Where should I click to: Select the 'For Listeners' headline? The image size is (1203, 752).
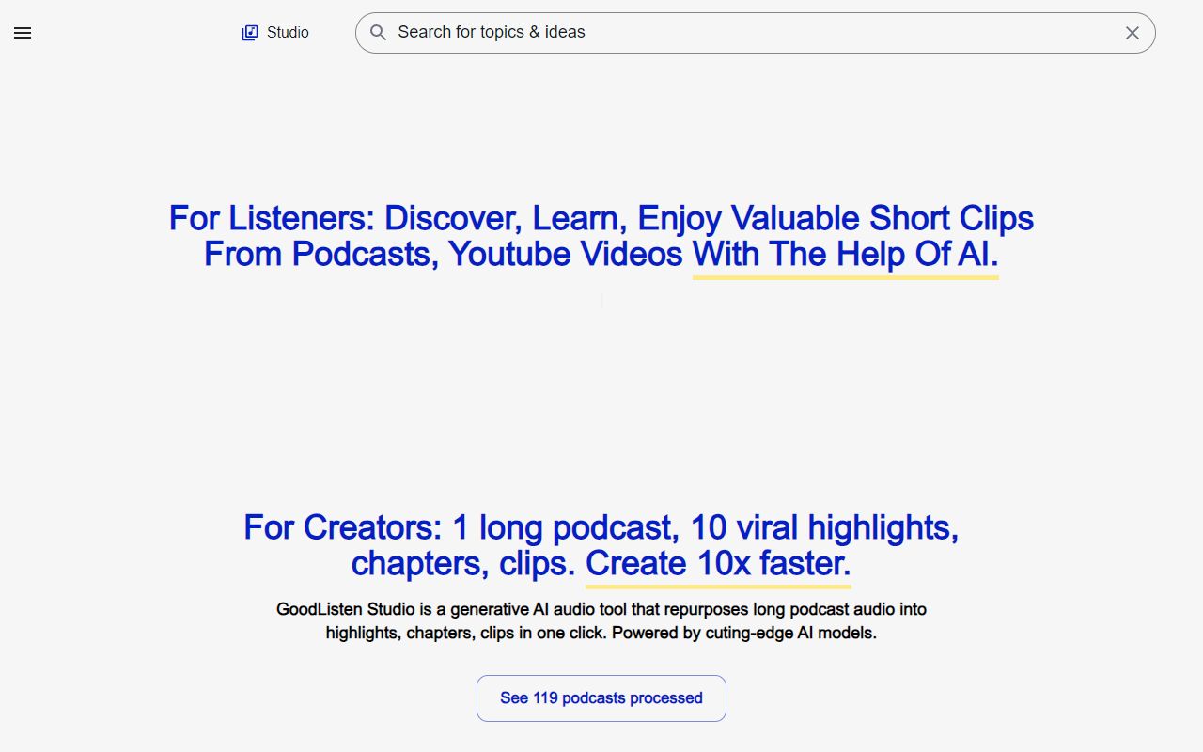tap(601, 235)
